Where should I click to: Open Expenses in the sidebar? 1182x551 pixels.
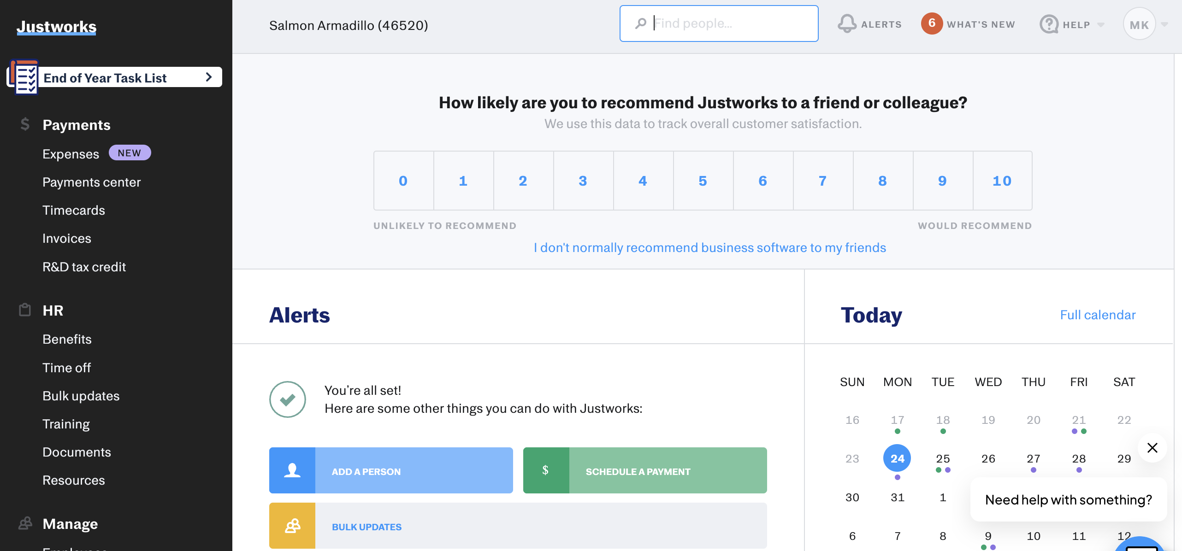click(x=71, y=154)
